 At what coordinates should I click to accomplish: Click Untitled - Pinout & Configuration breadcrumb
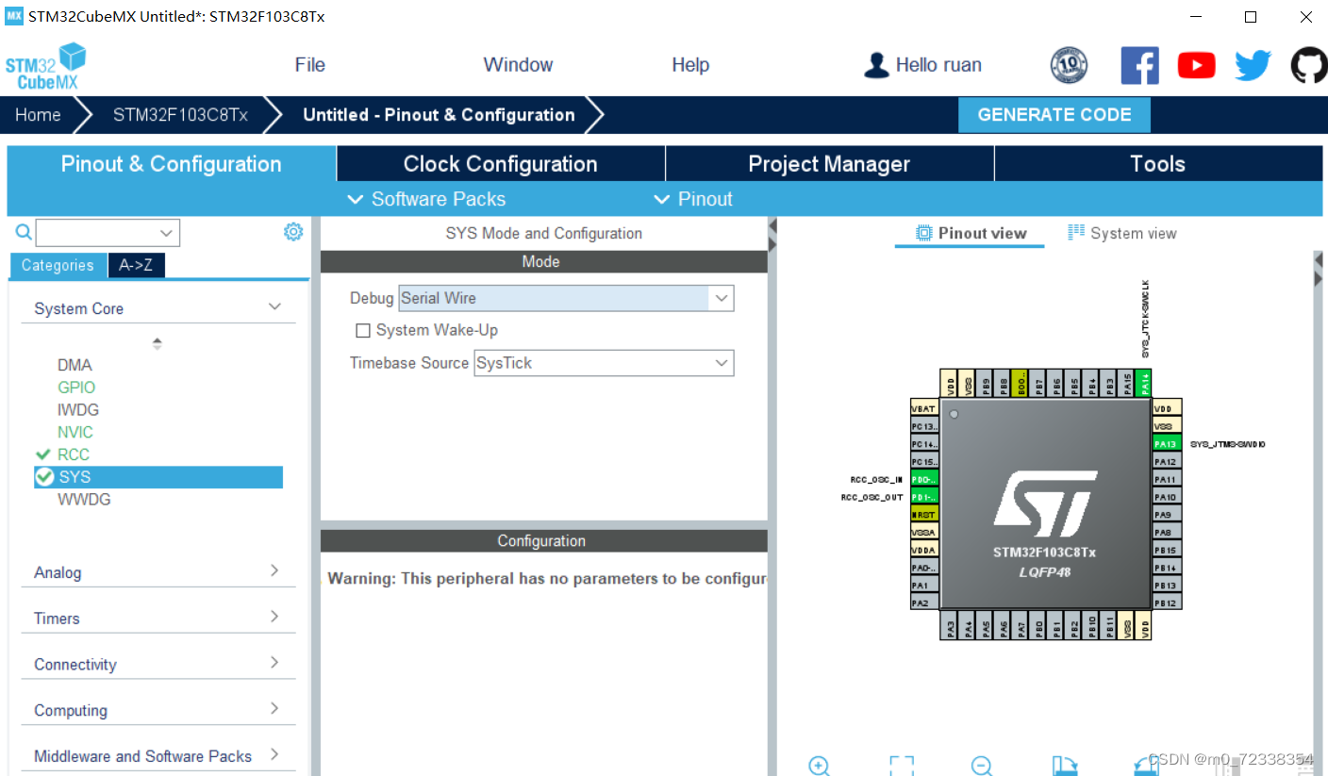[439, 115]
